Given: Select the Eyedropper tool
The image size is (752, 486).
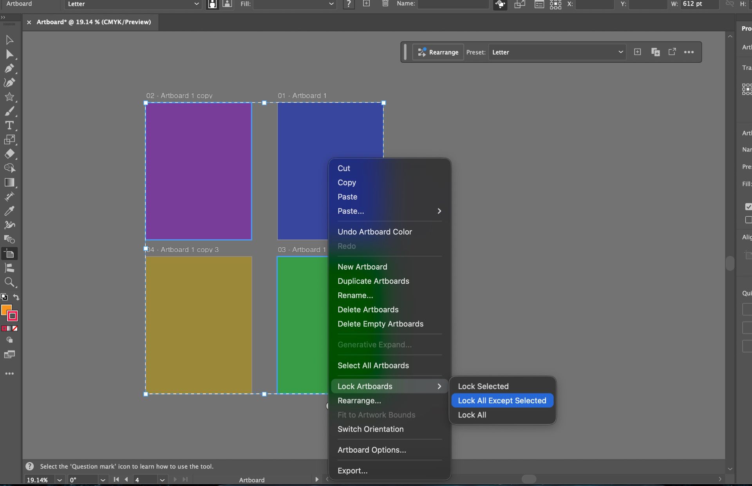Looking at the screenshot, I should [9, 211].
